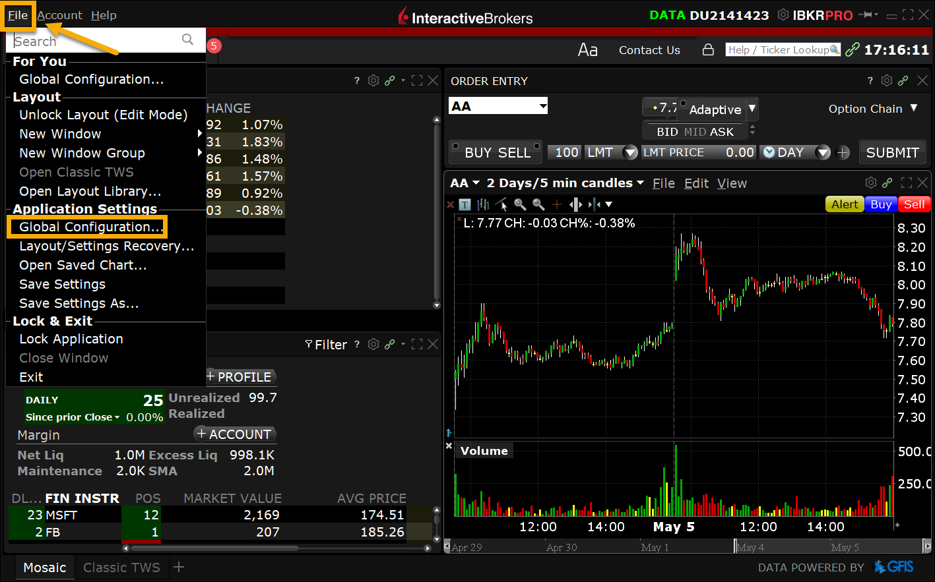Click Order Entry group link chain icon
This screenshot has width=935, height=582.
pos(903,80)
